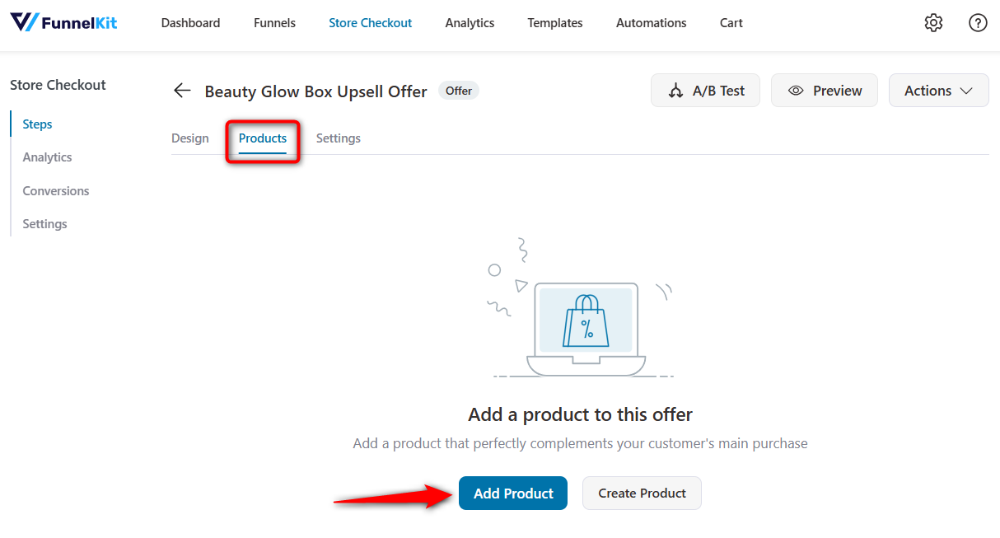Switch to the Design tab
The image size is (1000, 538).
click(190, 138)
